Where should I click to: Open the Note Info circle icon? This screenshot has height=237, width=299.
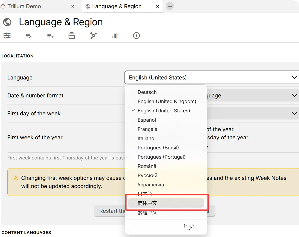(136, 36)
